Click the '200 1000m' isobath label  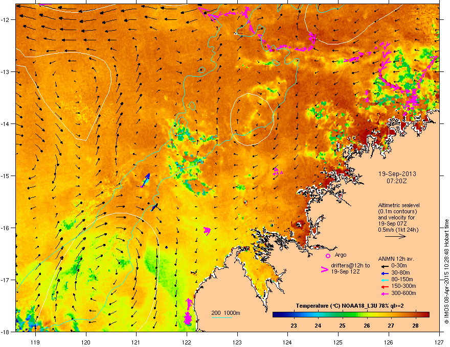tap(226, 313)
